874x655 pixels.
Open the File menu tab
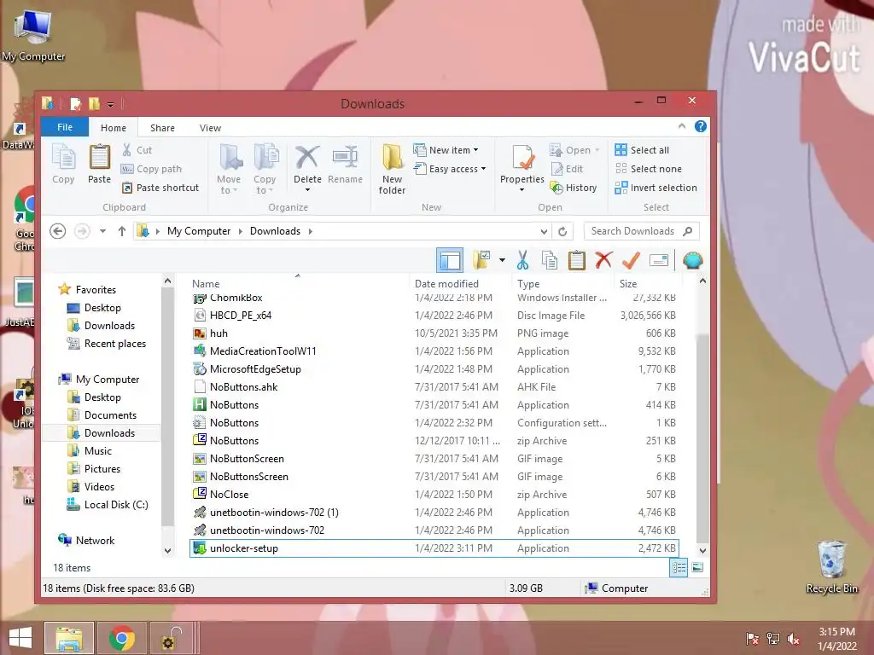65,128
